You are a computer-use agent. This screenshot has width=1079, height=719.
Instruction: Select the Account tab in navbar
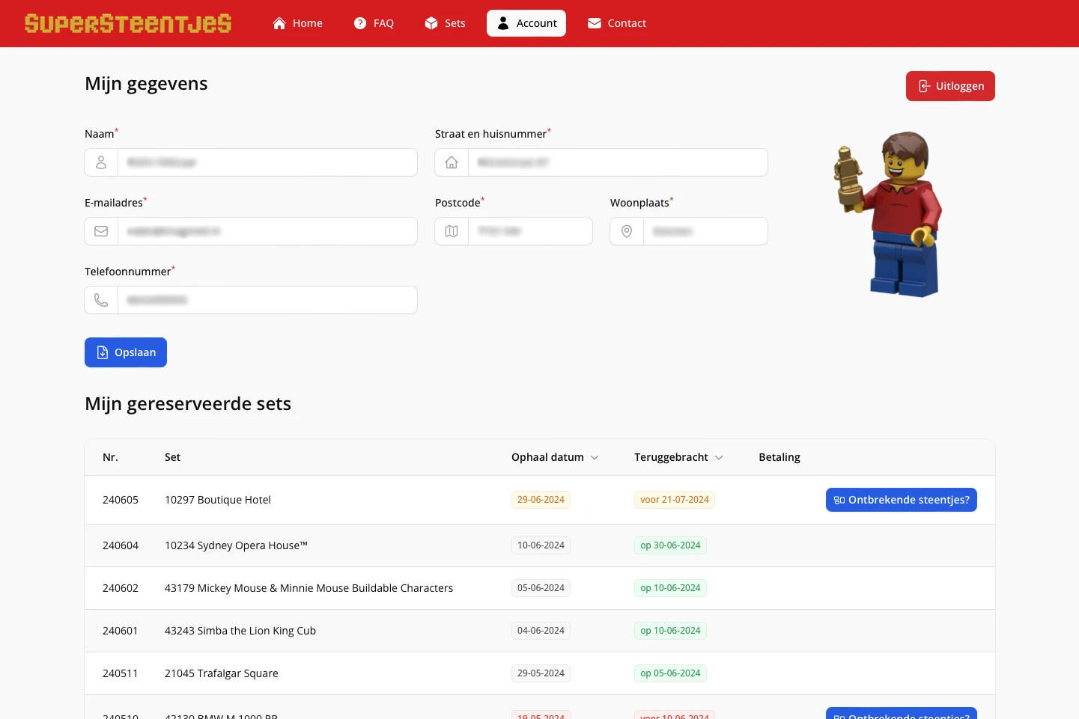[x=526, y=23]
